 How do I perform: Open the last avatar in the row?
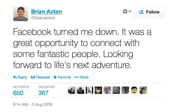pos(143,90)
